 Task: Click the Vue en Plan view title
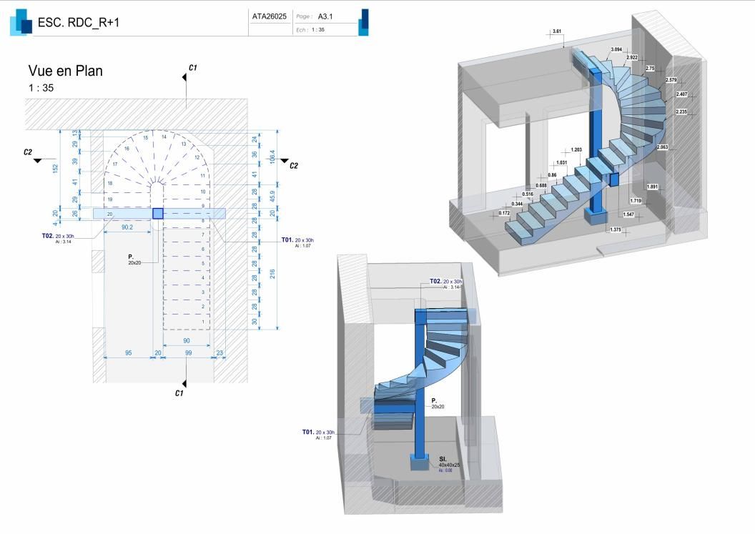[x=66, y=71]
